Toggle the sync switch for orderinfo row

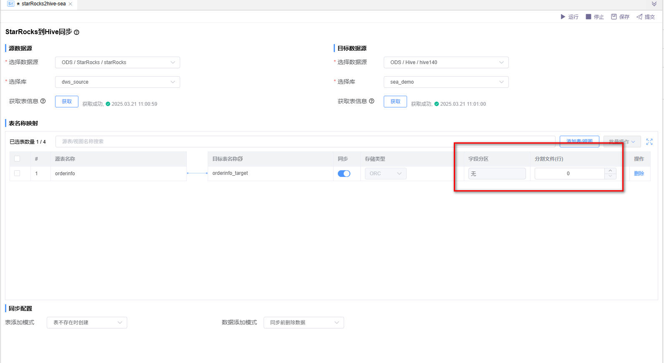point(344,174)
